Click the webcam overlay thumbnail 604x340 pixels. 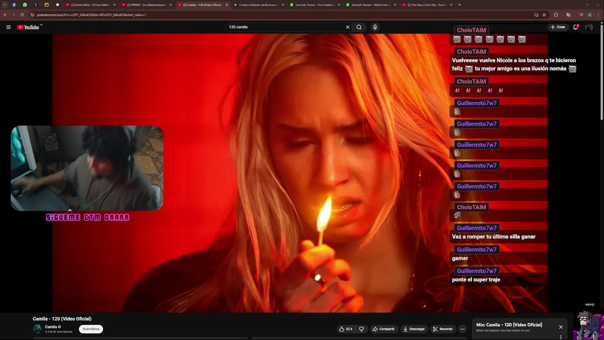[x=87, y=168]
